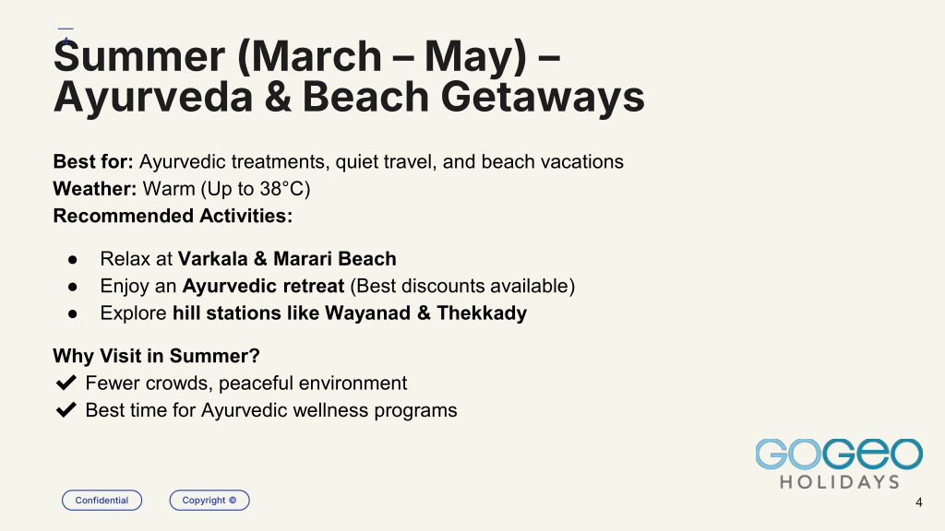Click the Recommended Activities: heading
The height and width of the screenshot is (531, 945).
(173, 216)
